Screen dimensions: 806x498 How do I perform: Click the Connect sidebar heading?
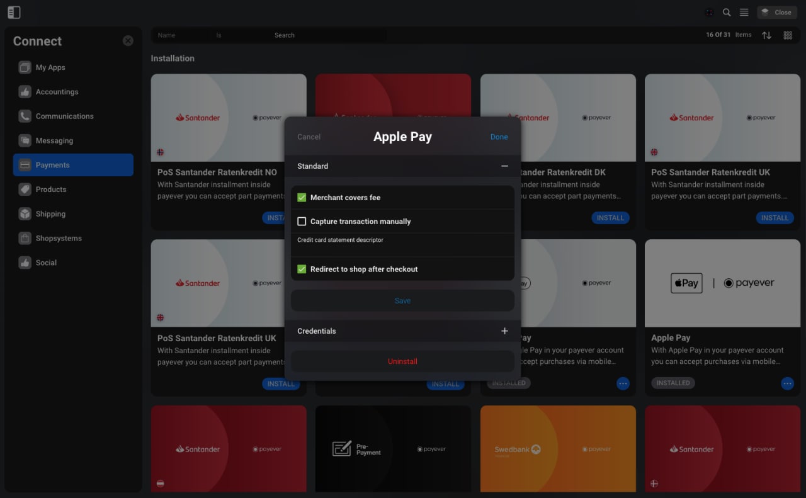click(37, 41)
